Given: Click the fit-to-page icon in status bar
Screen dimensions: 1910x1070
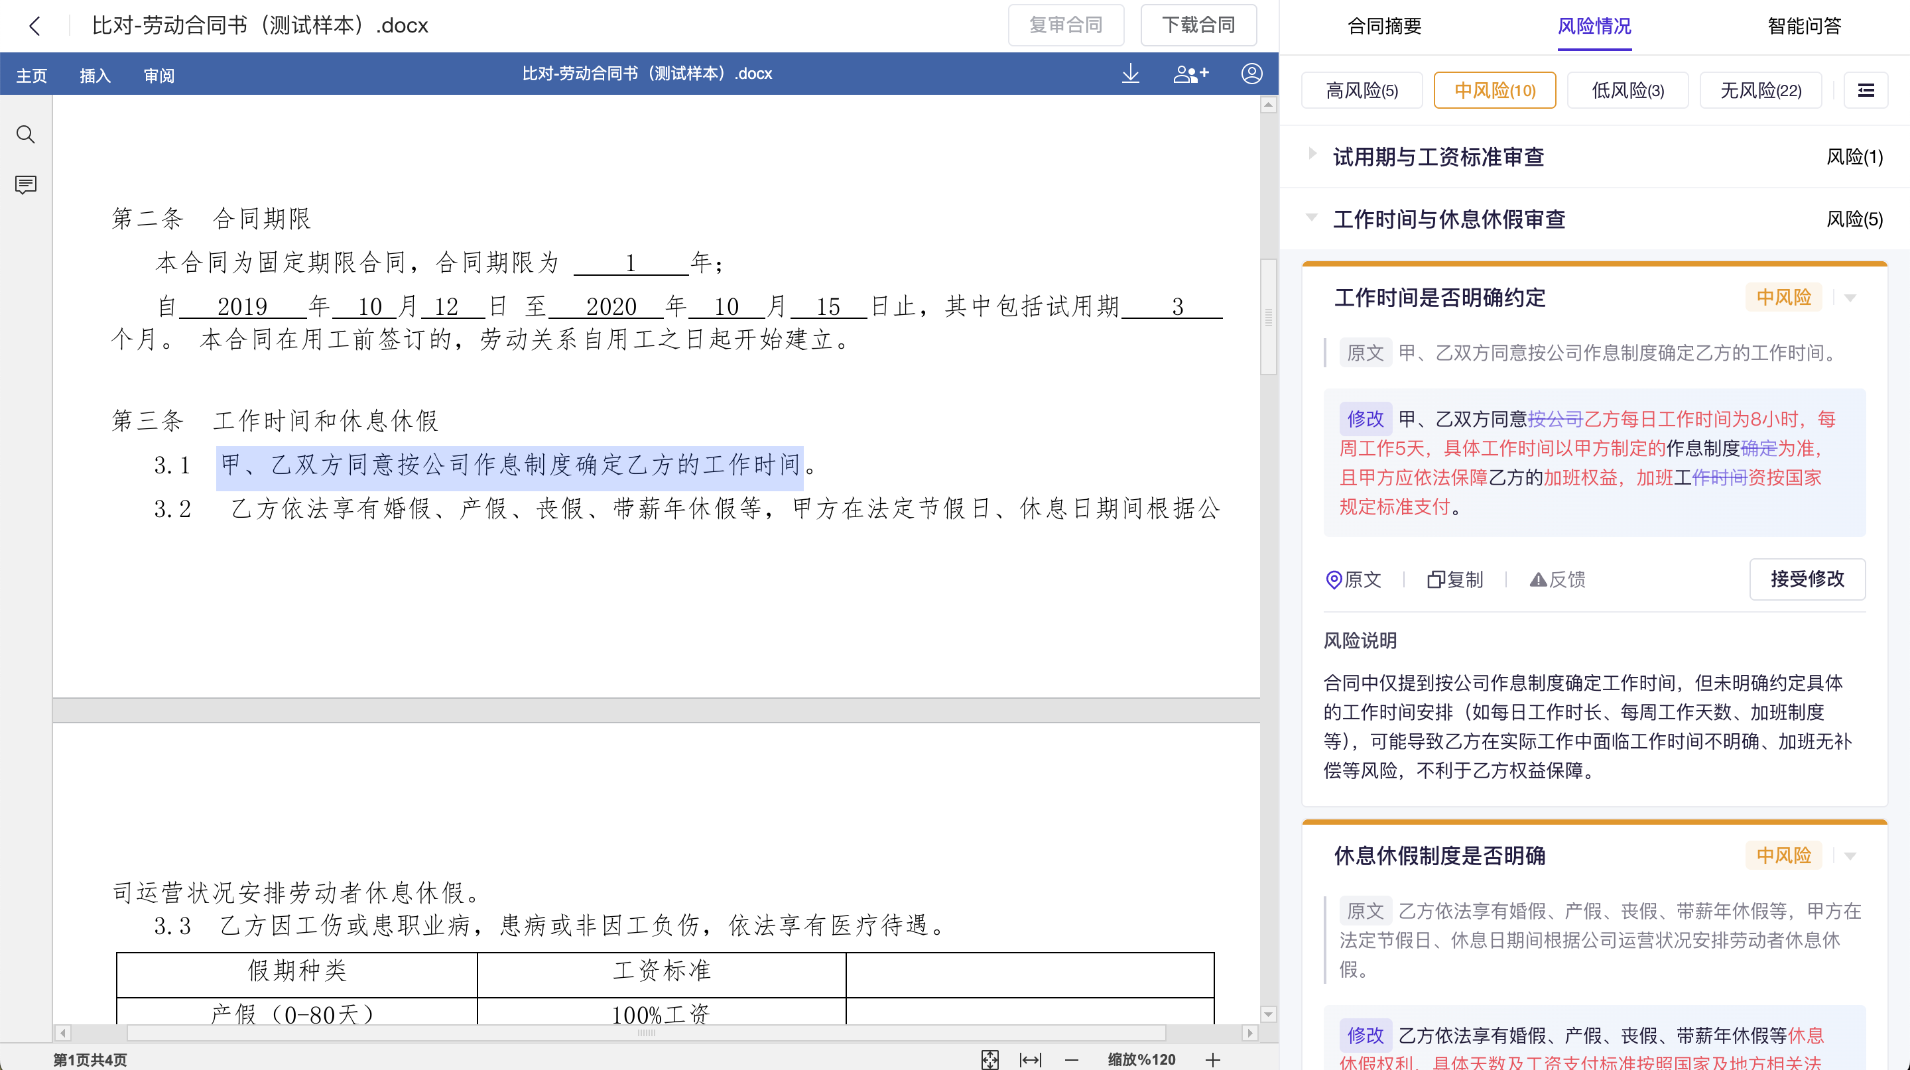Looking at the screenshot, I should (x=990, y=1059).
